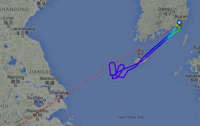Click the SHANDONG province label
Image resolution: width=200 pixels, height=126 pixels.
[14, 9]
